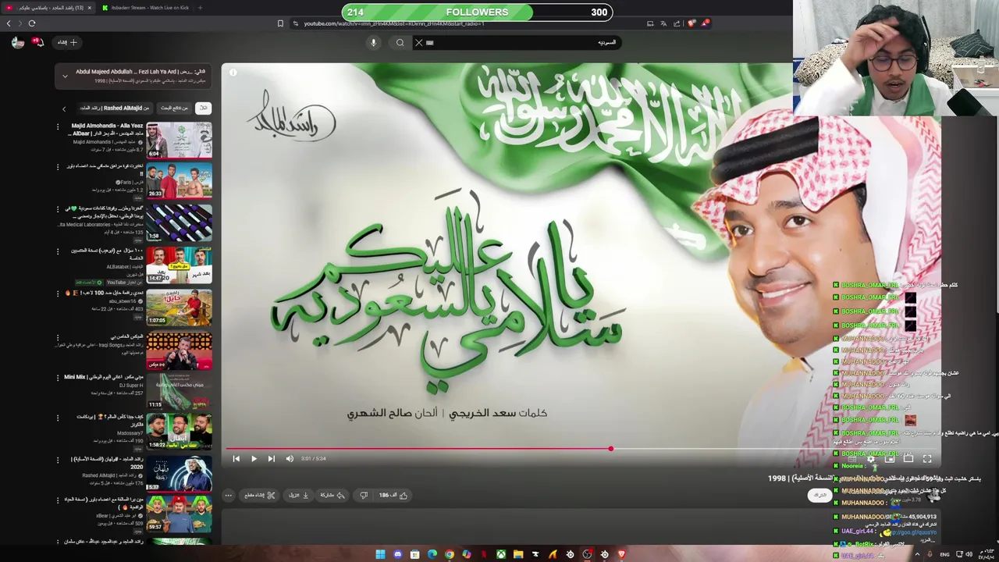The width and height of the screenshot is (999, 562).
Task: Download the video using the download button
Action: tap(300, 495)
